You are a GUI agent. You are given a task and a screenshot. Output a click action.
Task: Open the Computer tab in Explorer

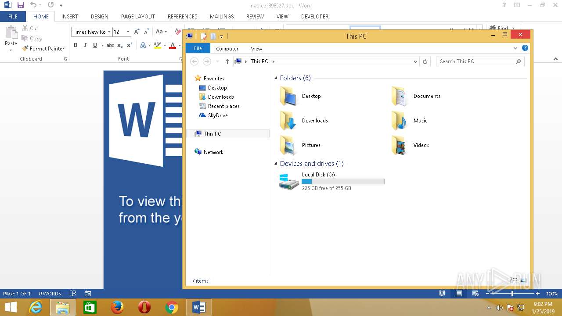[x=227, y=49]
